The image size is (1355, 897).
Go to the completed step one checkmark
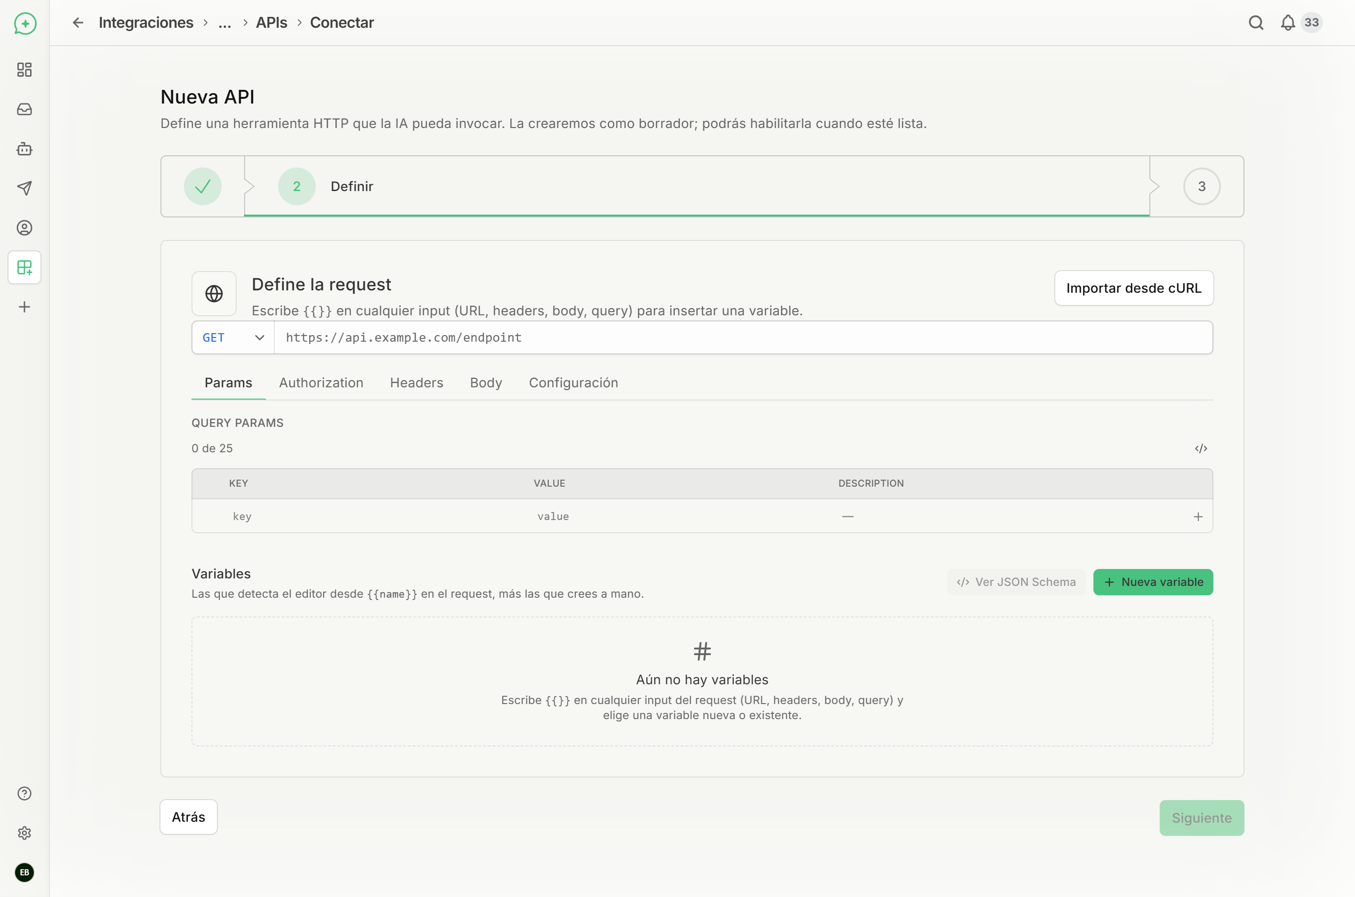click(x=202, y=186)
